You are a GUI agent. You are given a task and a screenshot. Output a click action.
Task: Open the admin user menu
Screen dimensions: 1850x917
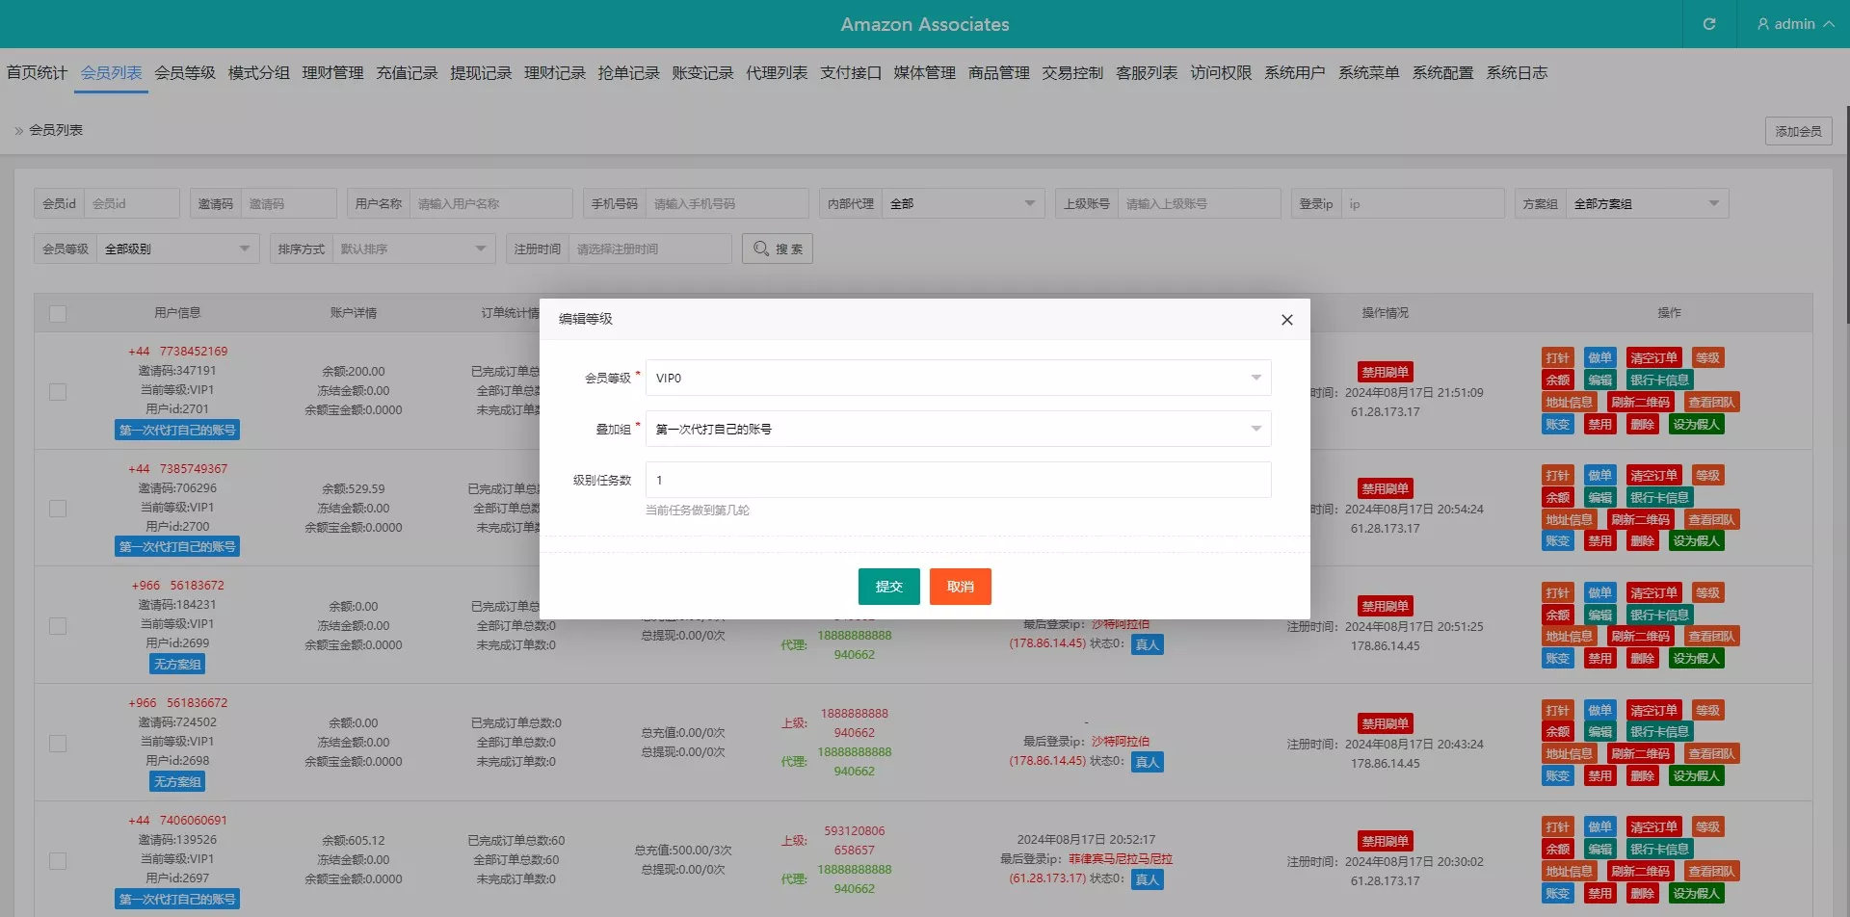1794,24
